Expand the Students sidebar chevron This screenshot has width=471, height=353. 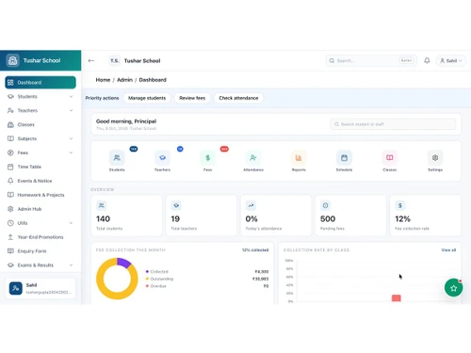pos(71,97)
